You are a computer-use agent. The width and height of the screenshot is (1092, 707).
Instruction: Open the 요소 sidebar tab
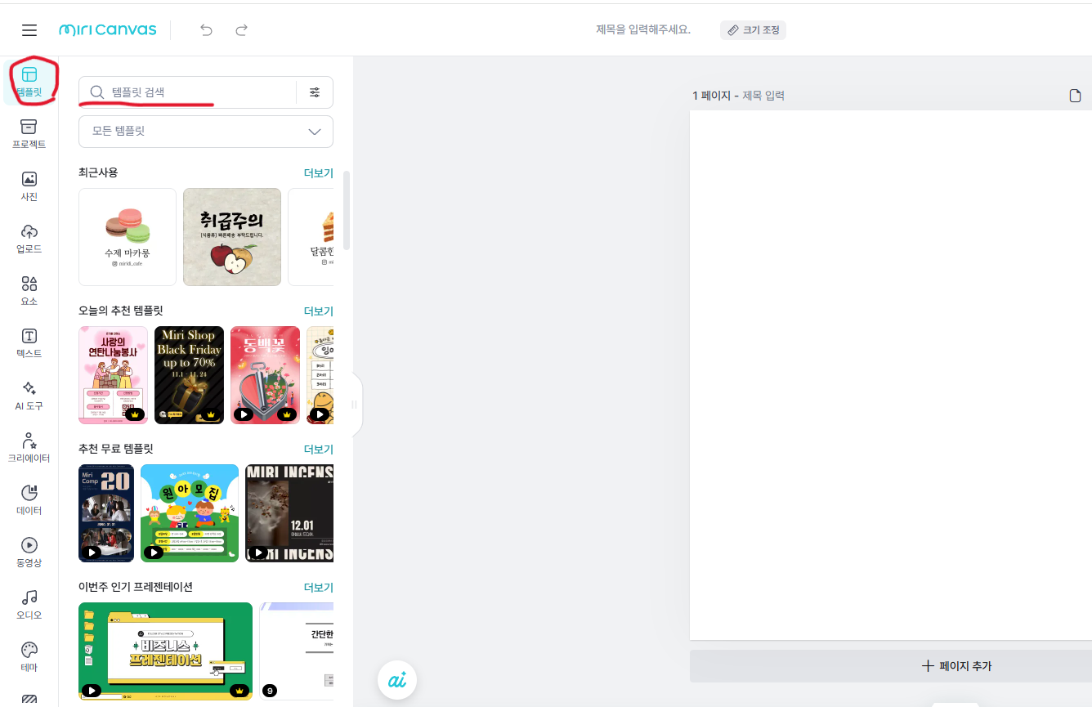29,291
